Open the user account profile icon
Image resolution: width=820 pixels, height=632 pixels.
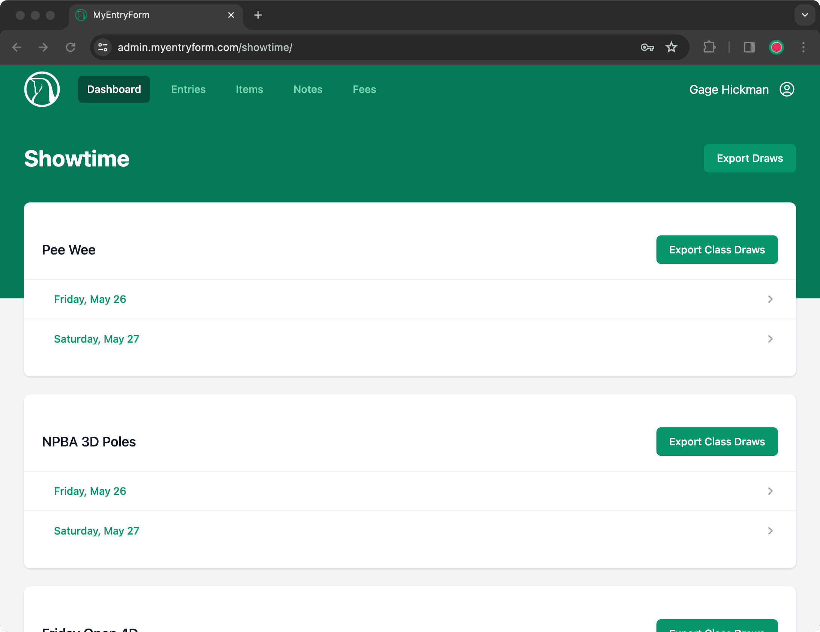coord(787,89)
